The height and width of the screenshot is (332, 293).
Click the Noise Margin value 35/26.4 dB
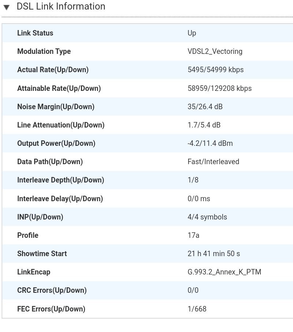pos(205,107)
